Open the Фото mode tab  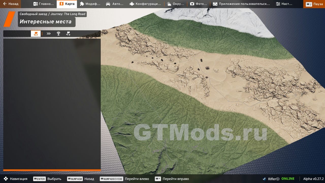(199, 4)
